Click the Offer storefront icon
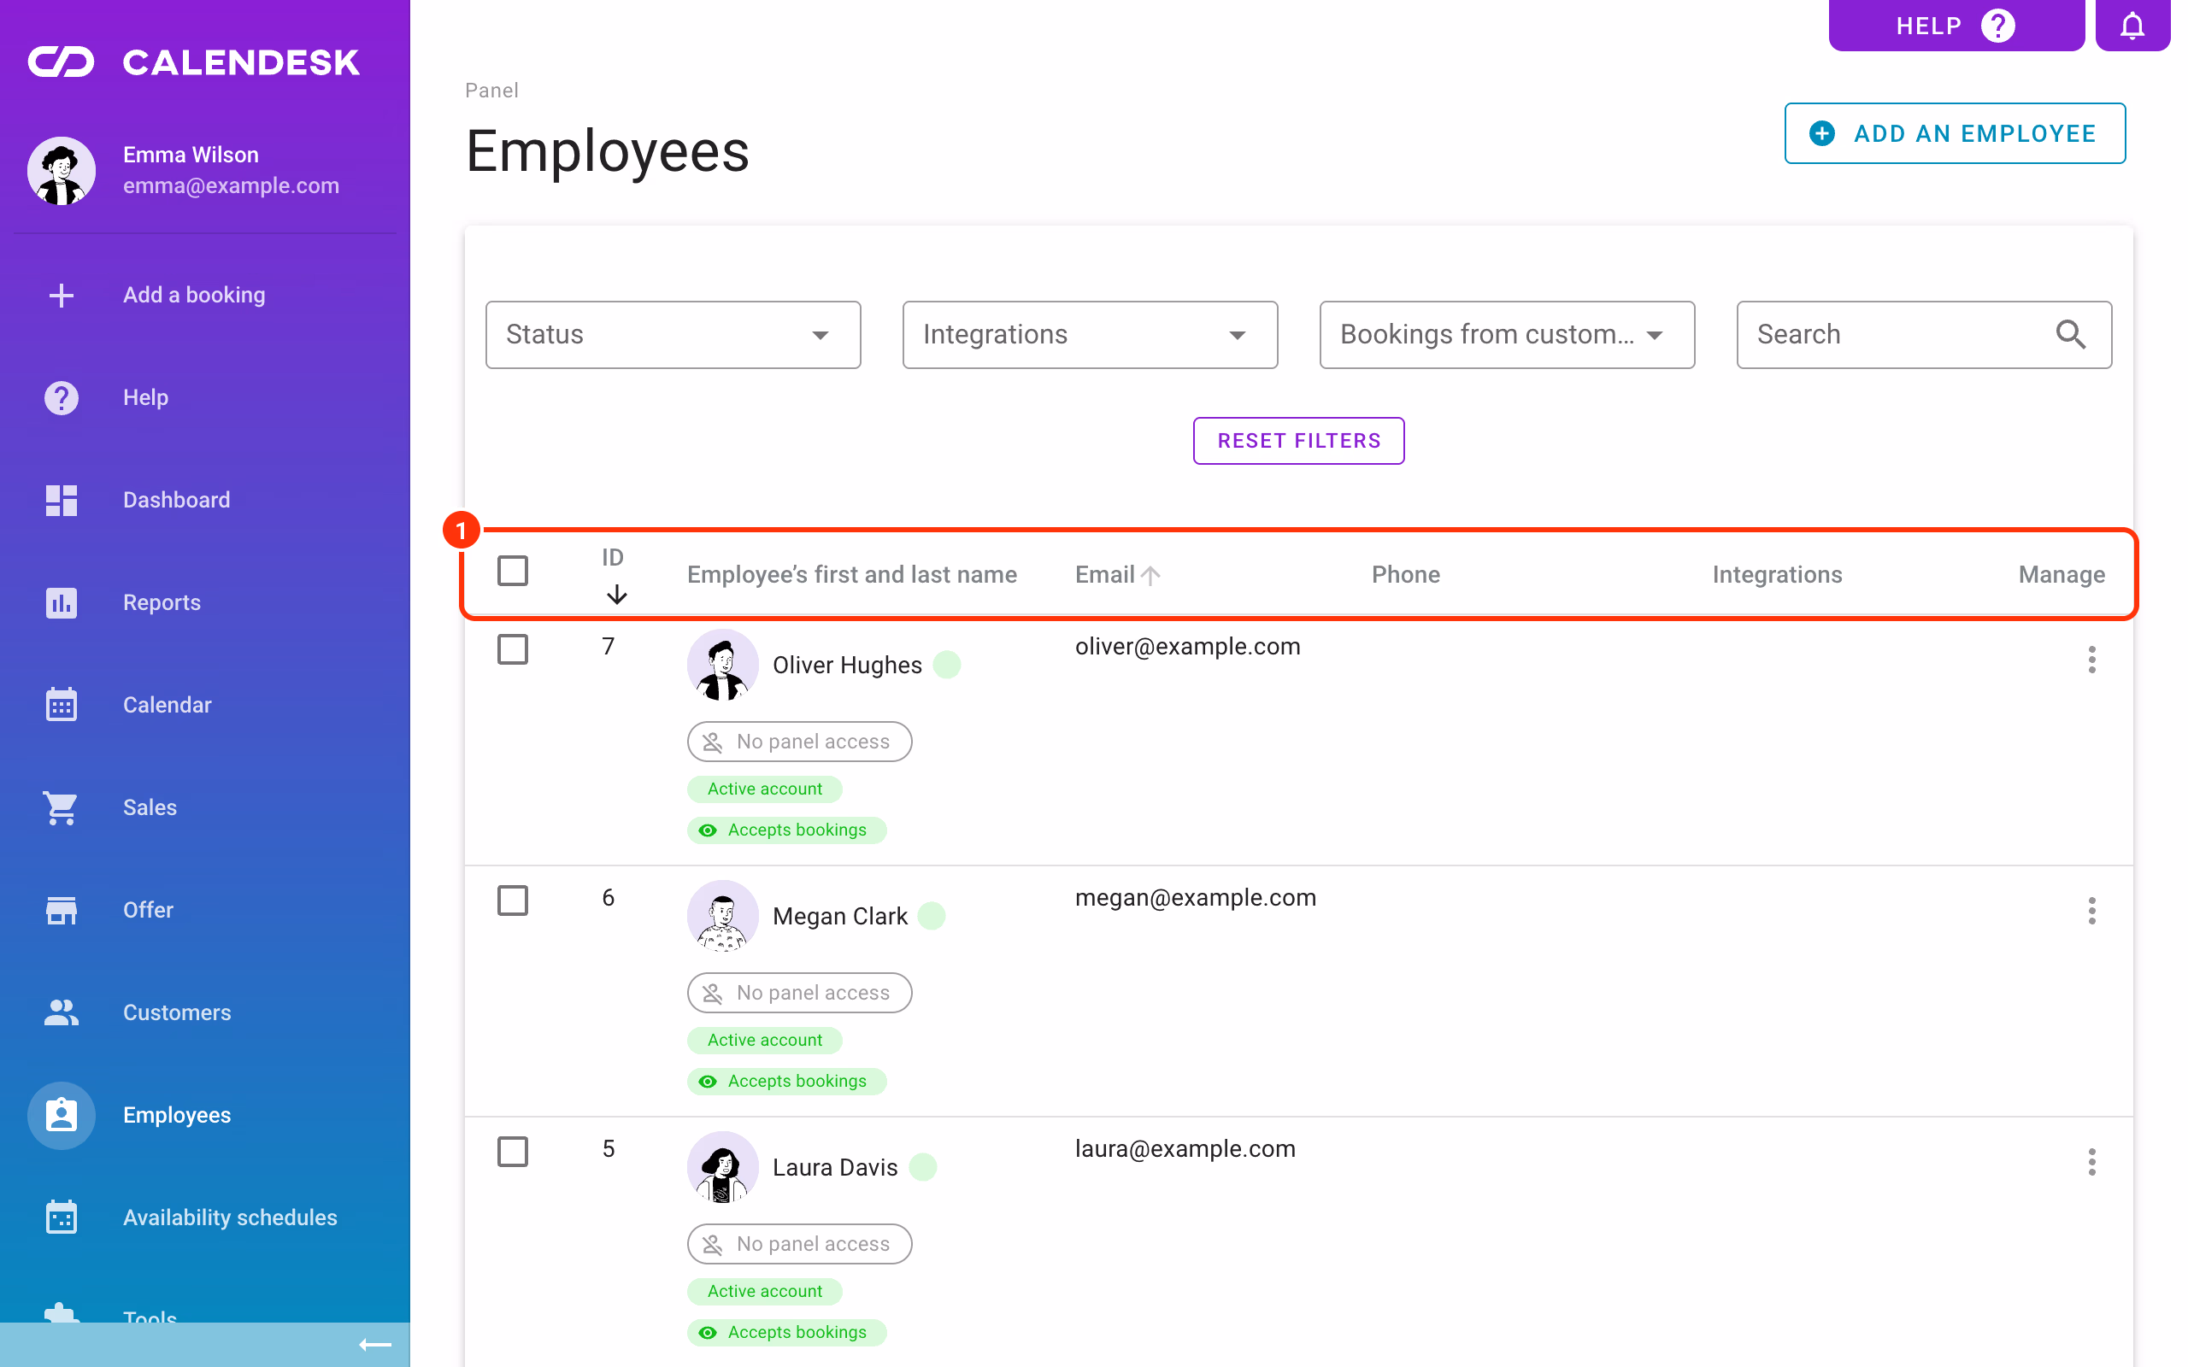 click(x=61, y=910)
